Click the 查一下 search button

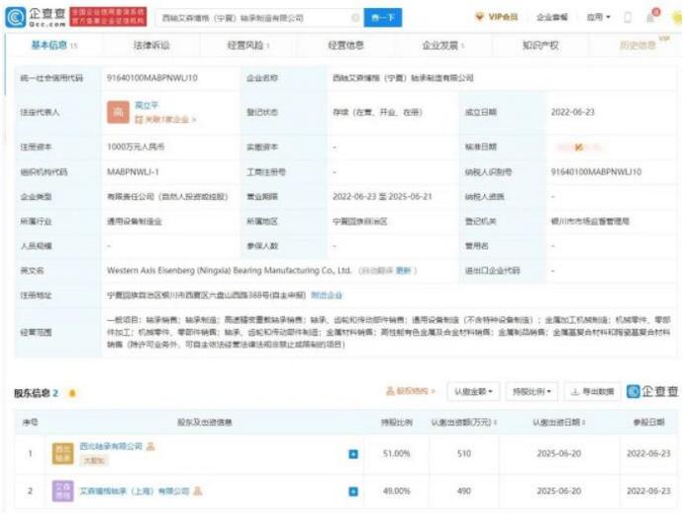(x=383, y=18)
